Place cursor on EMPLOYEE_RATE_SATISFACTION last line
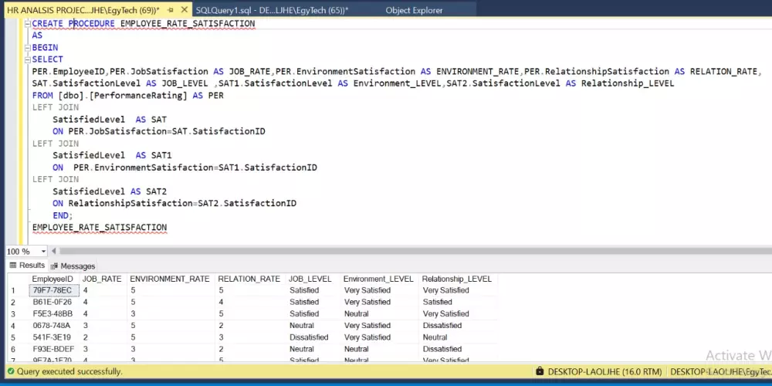This screenshot has height=386, width=772. click(100, 228)
